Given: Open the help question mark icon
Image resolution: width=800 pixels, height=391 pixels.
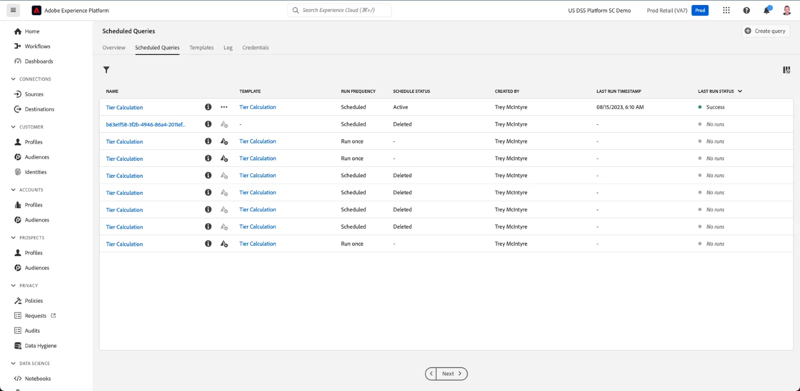Looking at the screenshot, I should tap(746, 10).
